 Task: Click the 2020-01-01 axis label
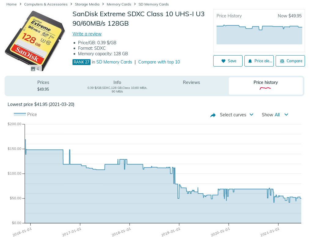coord(220,232)
